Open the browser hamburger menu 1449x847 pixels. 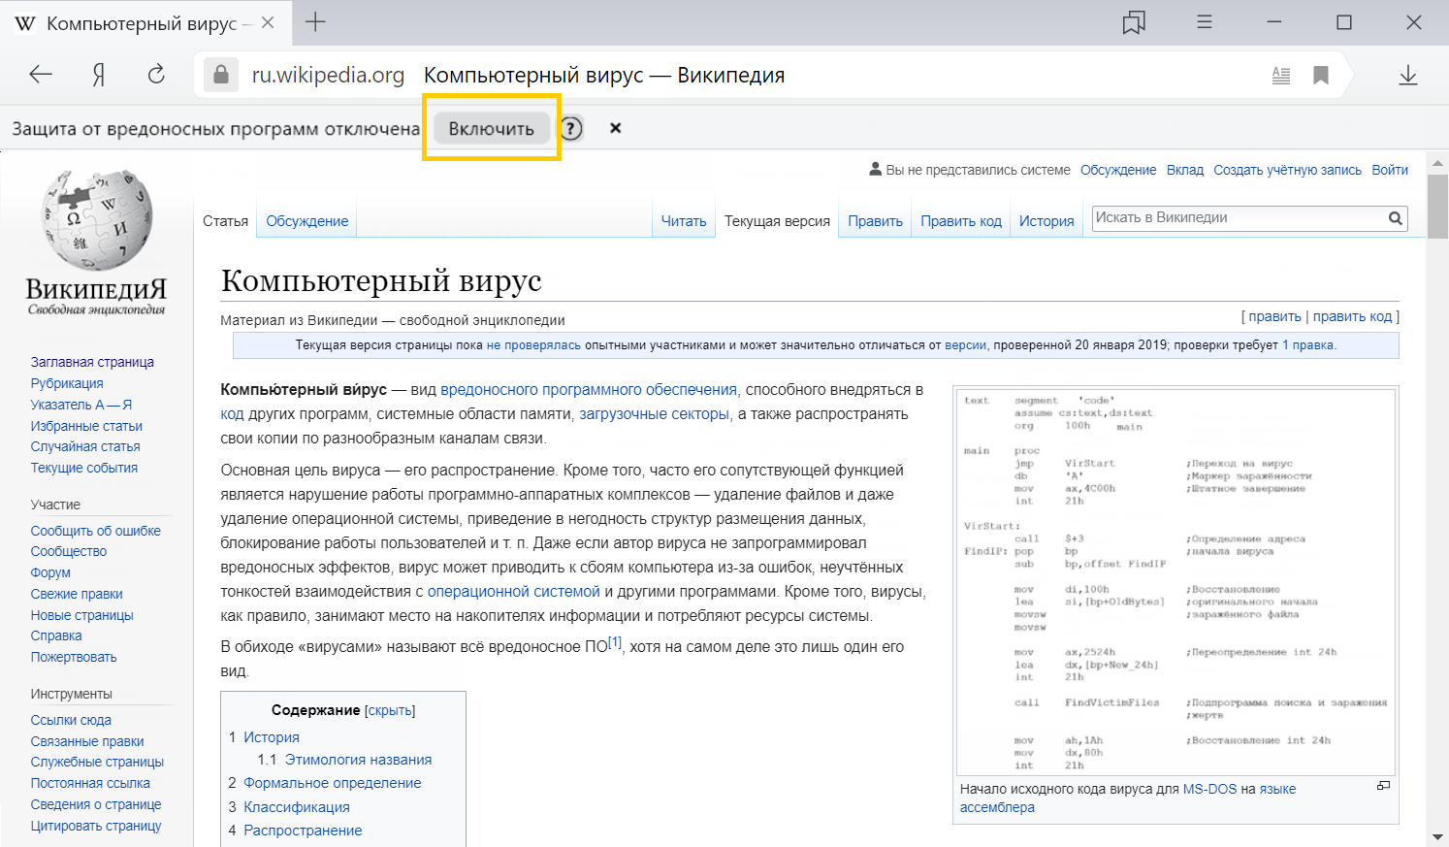point(1205,21)
